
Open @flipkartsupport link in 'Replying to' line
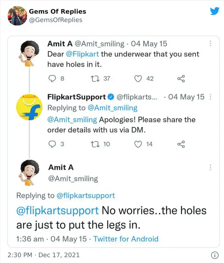click(86, 196)
